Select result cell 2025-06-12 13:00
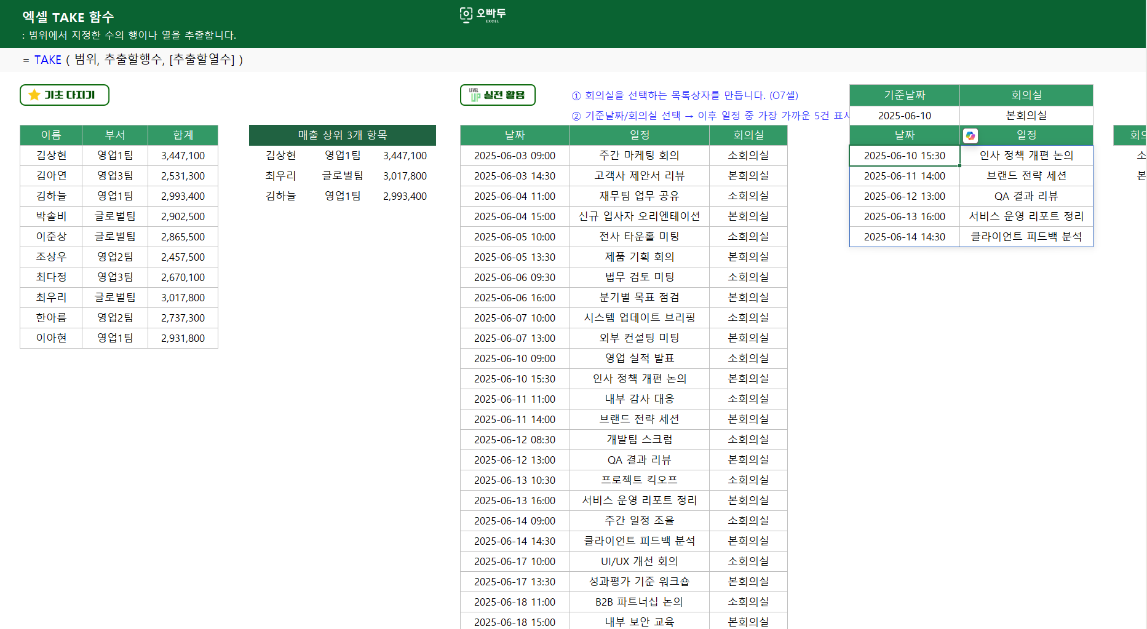 tap(904, 196)
